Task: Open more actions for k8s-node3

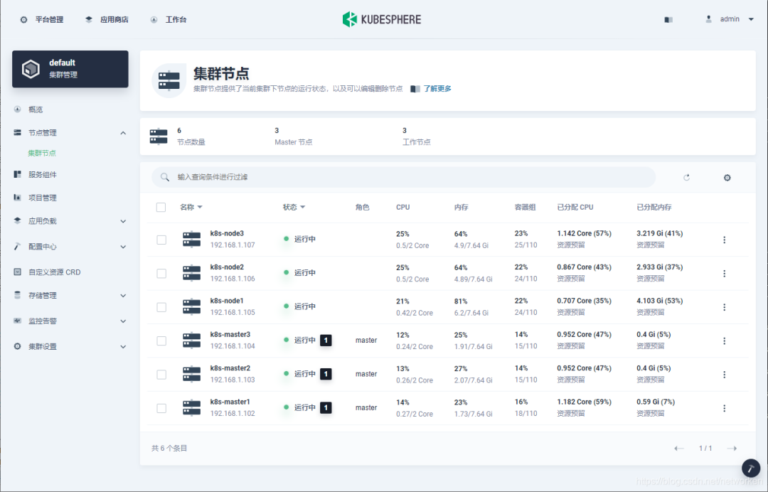Action: pyautogui.click(x=725, y=240)
